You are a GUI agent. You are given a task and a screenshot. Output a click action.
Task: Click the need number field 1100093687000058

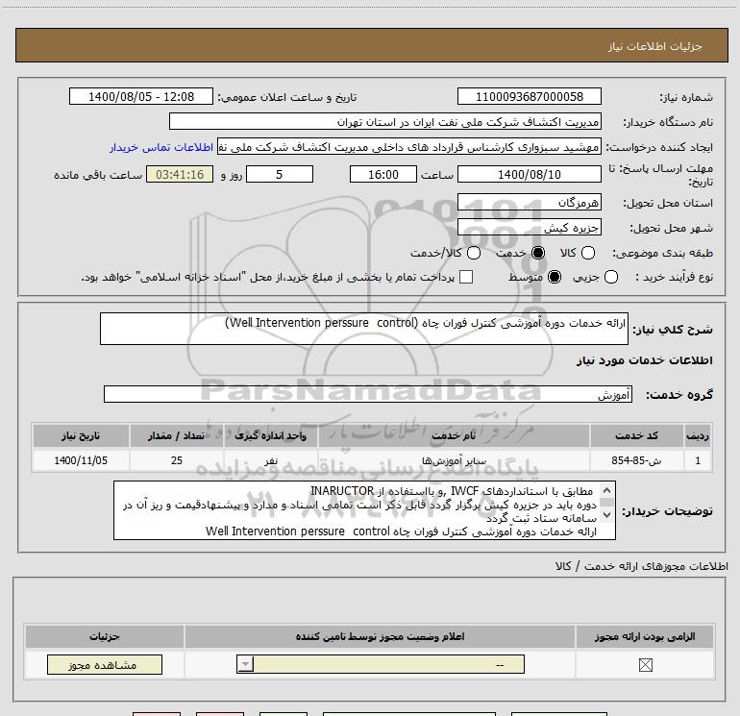pyautogui.click(x=529, y=96)
